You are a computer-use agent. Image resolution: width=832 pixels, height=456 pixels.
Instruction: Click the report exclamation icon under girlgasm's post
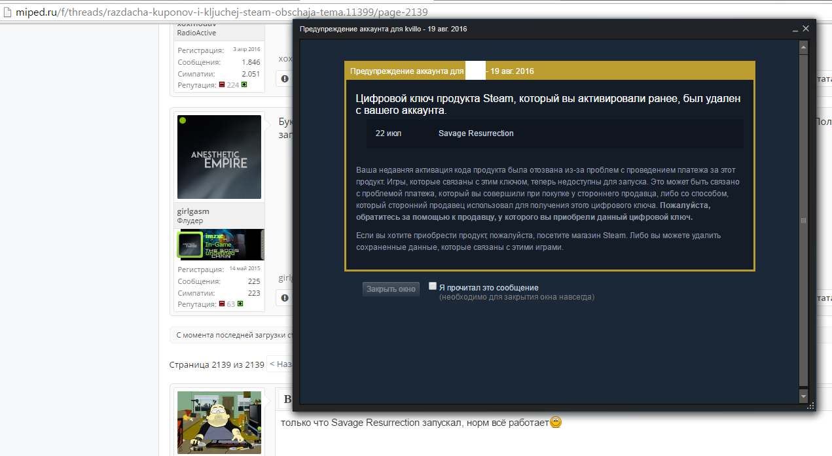point(285,298)
